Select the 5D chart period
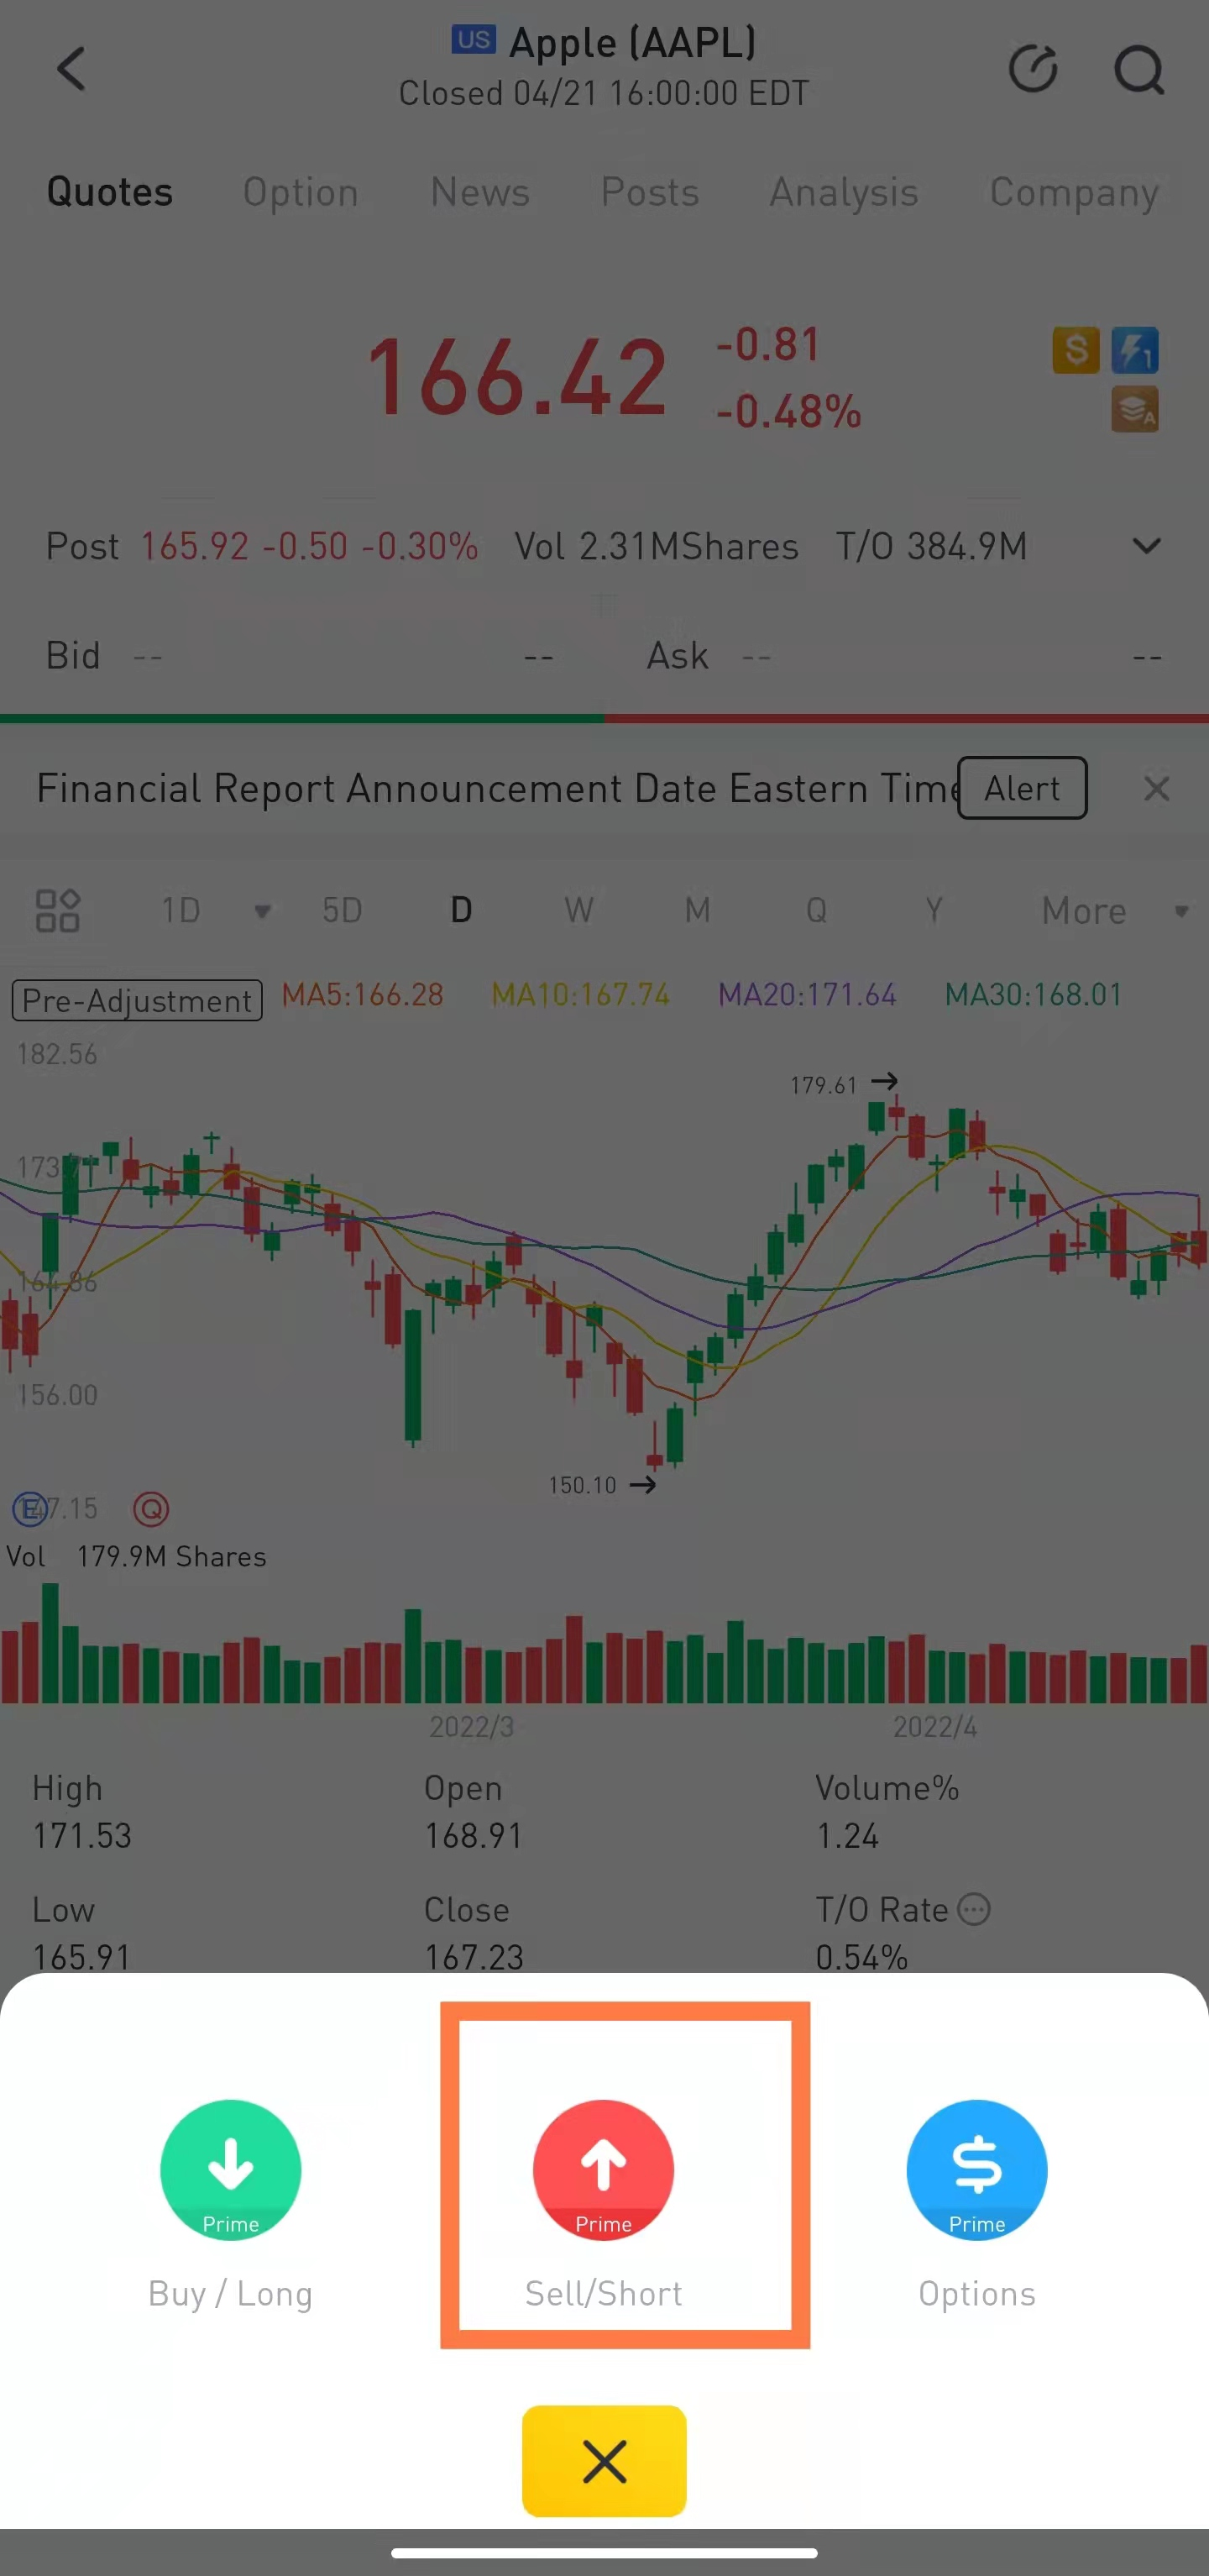Image resolution: width=1209 pixels, height=2576 pixels. pos(341,910)
